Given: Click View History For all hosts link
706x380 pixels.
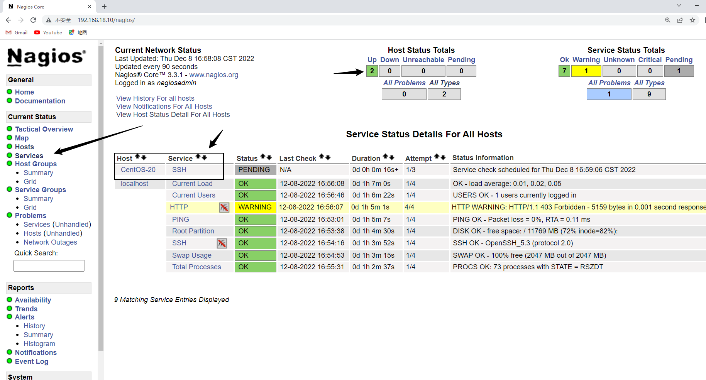Looking at the screenshot, I should tap(155, 98).
